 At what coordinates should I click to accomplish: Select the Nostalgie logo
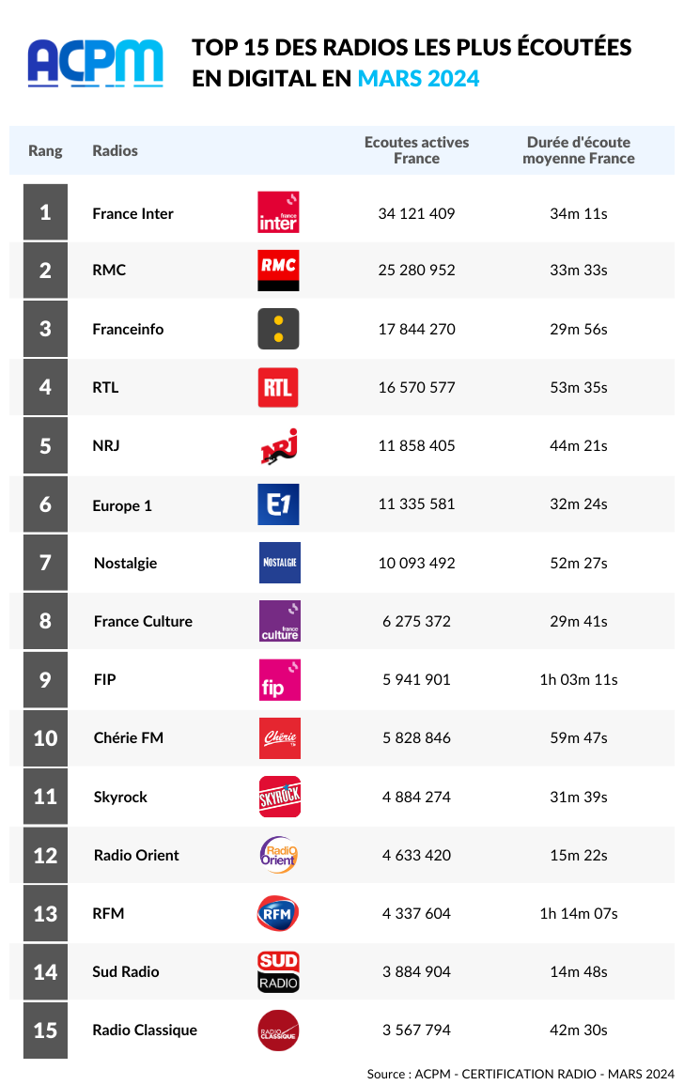280,563
